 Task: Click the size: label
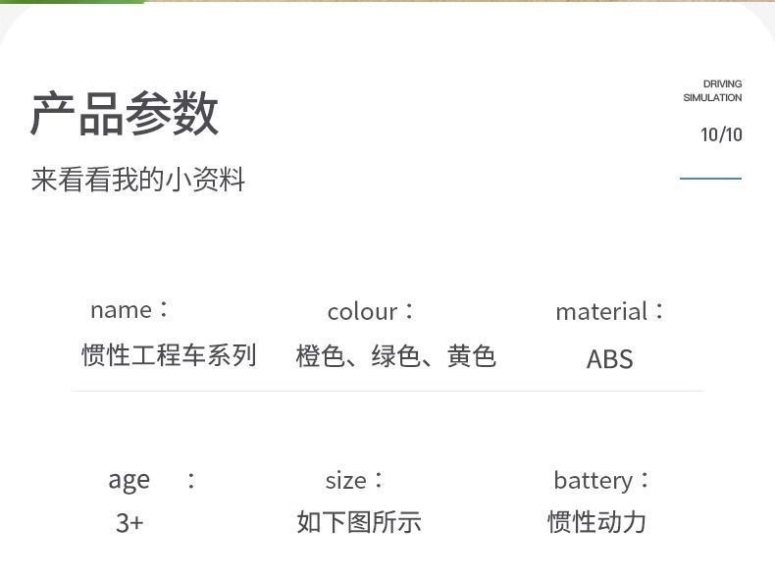click(354, 481)
